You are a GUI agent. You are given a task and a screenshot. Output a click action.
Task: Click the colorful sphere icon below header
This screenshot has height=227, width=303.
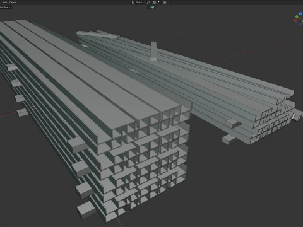(153, 7)
